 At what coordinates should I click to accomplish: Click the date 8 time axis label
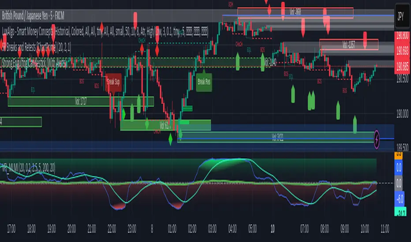pyautogui.click(x=152, y=229)
